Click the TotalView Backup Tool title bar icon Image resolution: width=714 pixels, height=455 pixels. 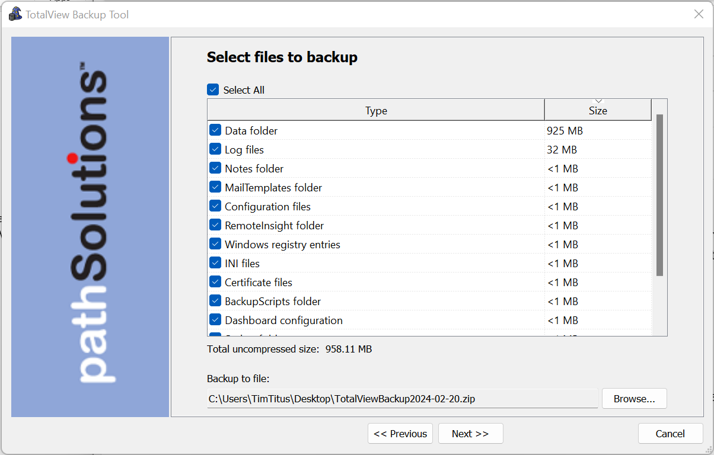(15, 14)
